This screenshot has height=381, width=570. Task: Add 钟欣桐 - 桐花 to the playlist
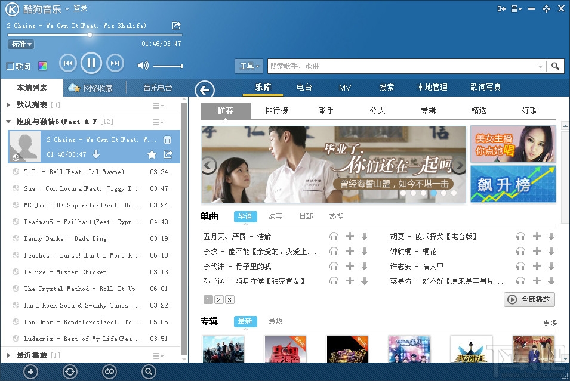coord(537,252)
